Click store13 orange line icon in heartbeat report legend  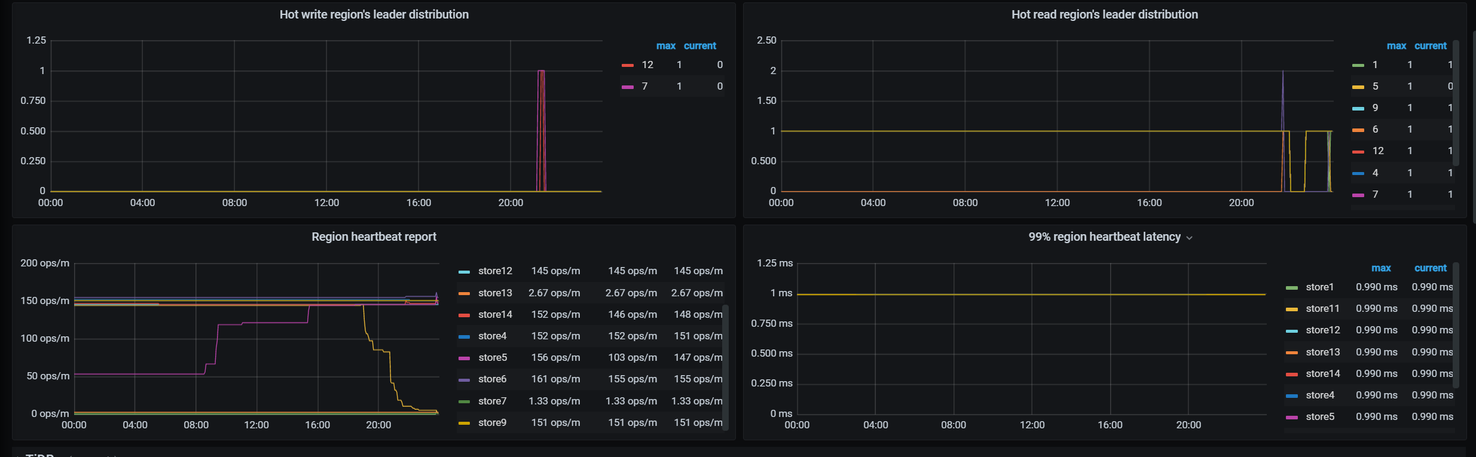(x=464, y=293)
